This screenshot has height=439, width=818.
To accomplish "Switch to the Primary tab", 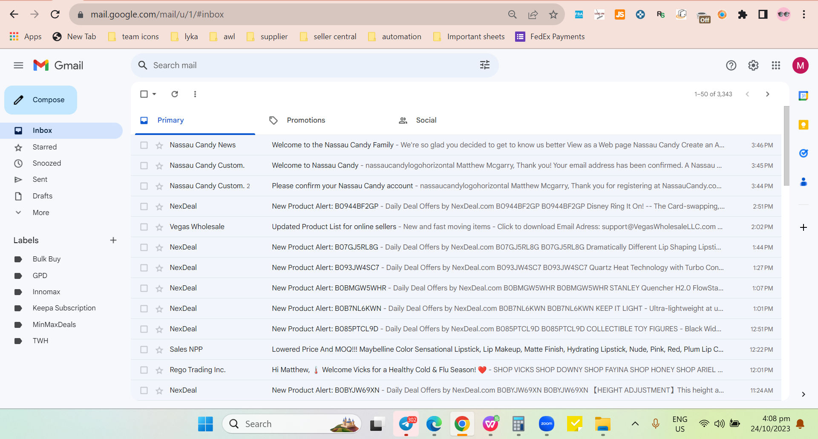I will 195,121.
